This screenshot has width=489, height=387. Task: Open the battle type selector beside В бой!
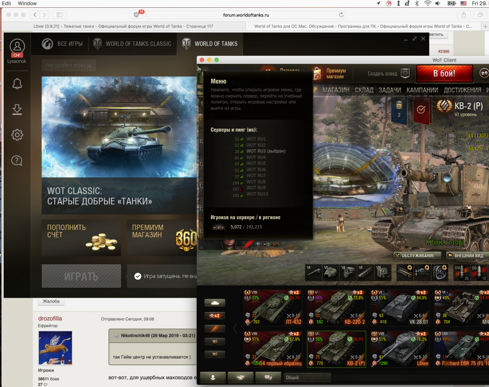[x=484, y=74]
